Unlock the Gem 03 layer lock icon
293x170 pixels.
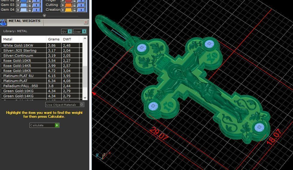[30, 5]
